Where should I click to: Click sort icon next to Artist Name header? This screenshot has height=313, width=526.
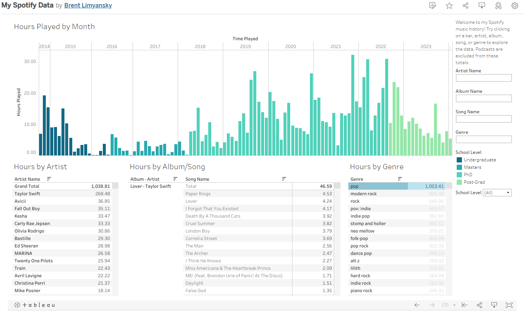pos(49,179)
